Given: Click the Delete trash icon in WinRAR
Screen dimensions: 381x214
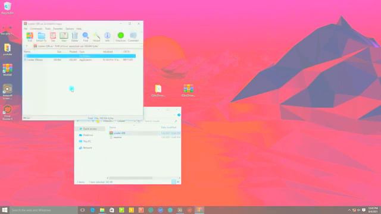Looking at the screenshot, I should [x=74, y=37].
